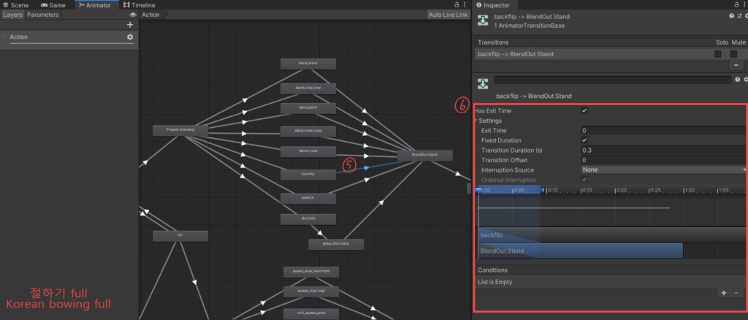Viewport: 748px width, 320px height.
Task: Open Interruption Source dropdown
Action: click(664, 169)
